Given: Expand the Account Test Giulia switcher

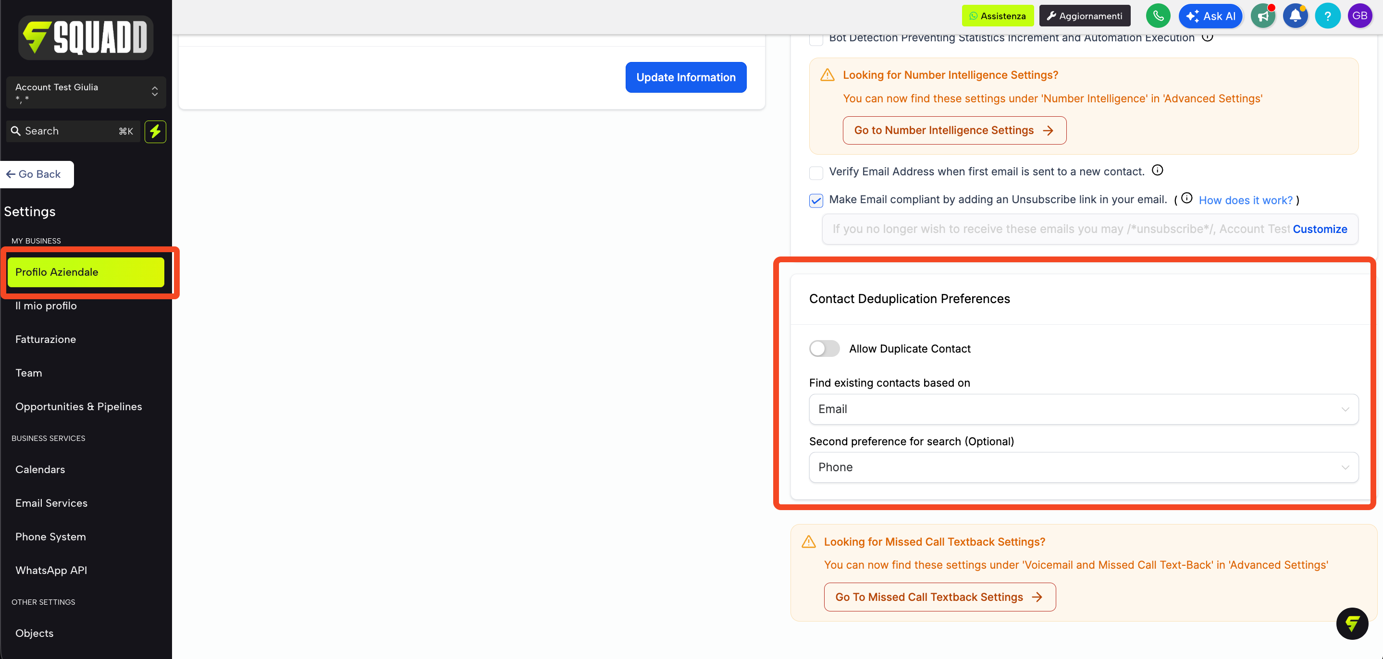Looking at the screenshot, I should tap(86, 92).
